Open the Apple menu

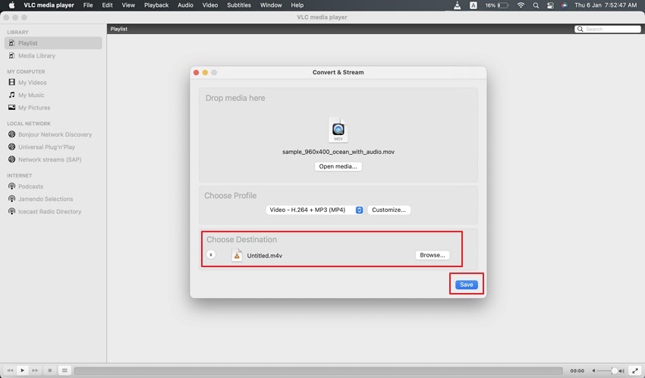11,5
